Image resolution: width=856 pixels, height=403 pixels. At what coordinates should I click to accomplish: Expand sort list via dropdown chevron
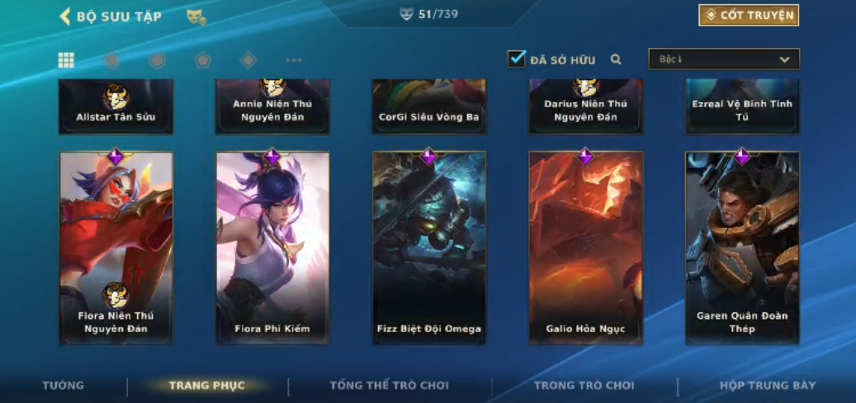click(784, 59)
